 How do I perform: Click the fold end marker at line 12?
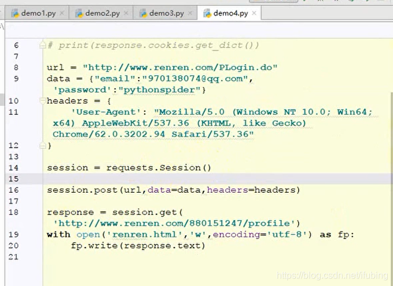(43, 145)
